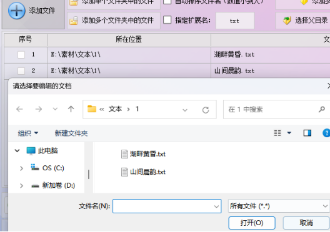
Task: Click 新建文件夹 button
Action: pos(71,133)
